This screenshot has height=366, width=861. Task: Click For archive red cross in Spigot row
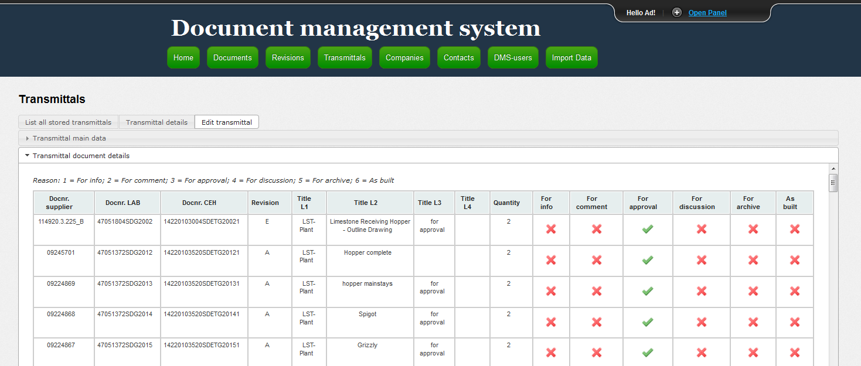[x=753, y=321]
